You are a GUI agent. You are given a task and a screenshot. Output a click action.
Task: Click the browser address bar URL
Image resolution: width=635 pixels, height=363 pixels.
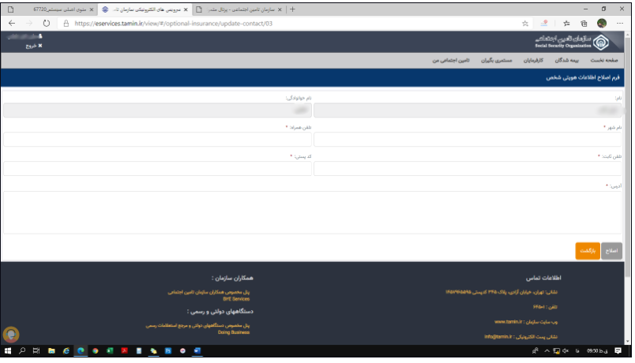(x=173, y=24)
